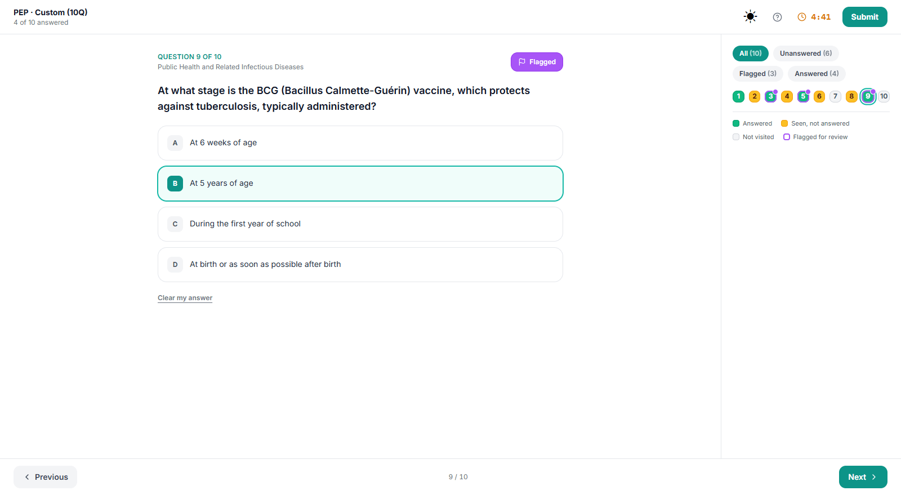
Task: Jump to question 3 in navigator
Action: (x=771, y=96)
